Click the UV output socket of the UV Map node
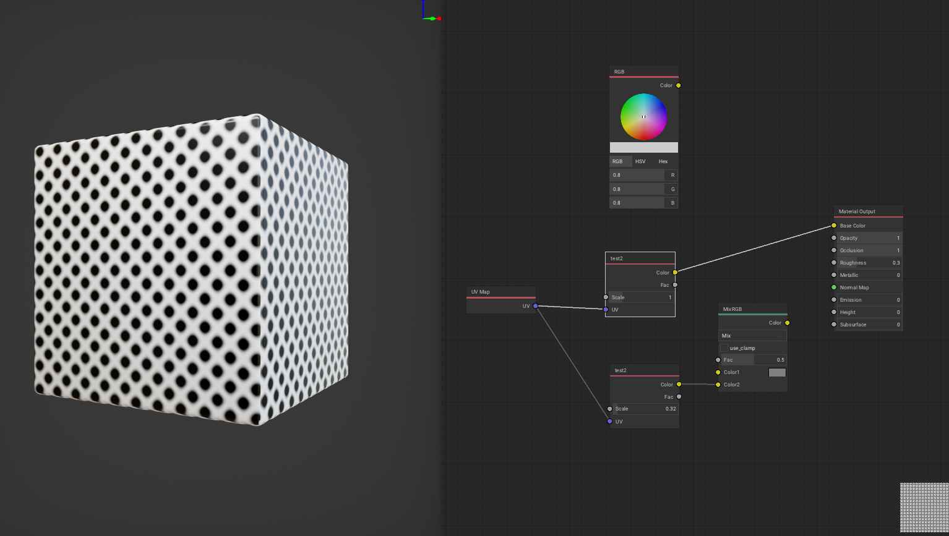The image size is (949, 536). pos(535,306)
